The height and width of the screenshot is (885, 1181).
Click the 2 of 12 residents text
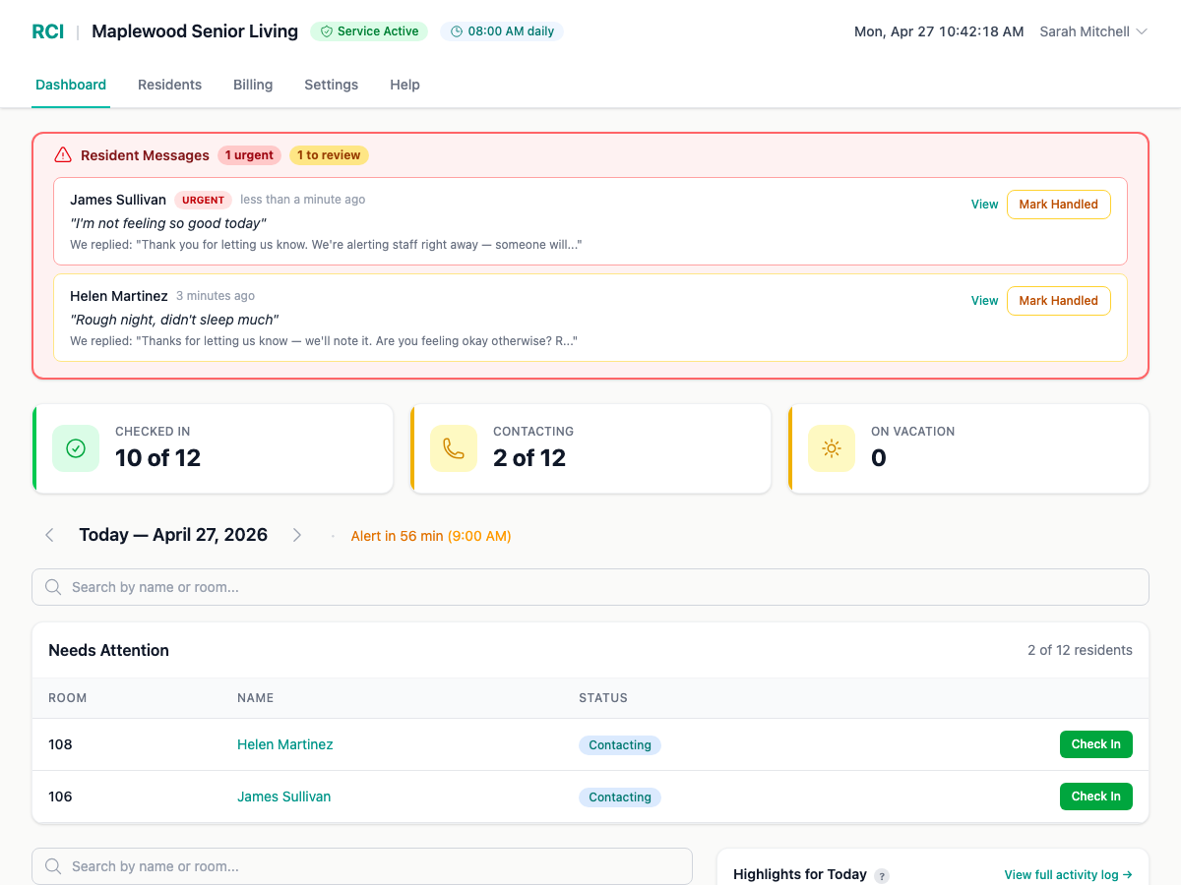point(1080,650)
